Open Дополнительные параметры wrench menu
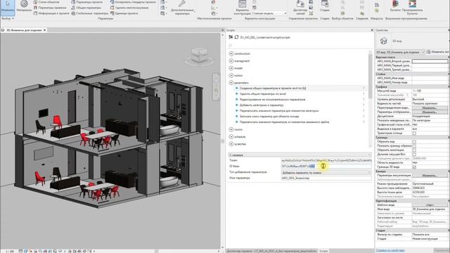The width and height of the screenshot is (450, 253). (182, 8)
